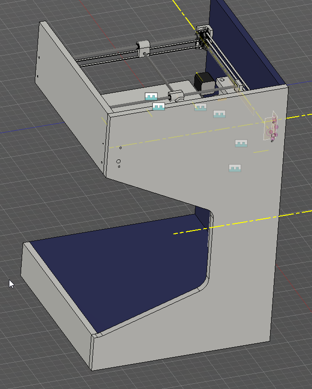Screen dimensions: 312x389
Task: Select the bearing block on the front rod
Action: (x=176, y=97)
